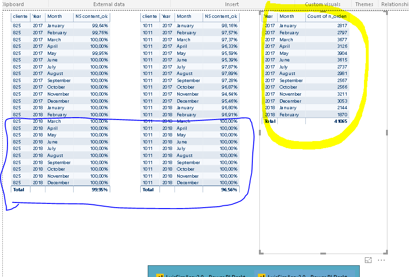Click the bold 96,56% total value

(229, 190)
